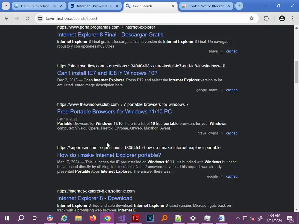Image resolution: width=299 pixels, height=224 pixels.
Task: Open How do i make Internet Explorer portable
Action: tap(109, 155)
